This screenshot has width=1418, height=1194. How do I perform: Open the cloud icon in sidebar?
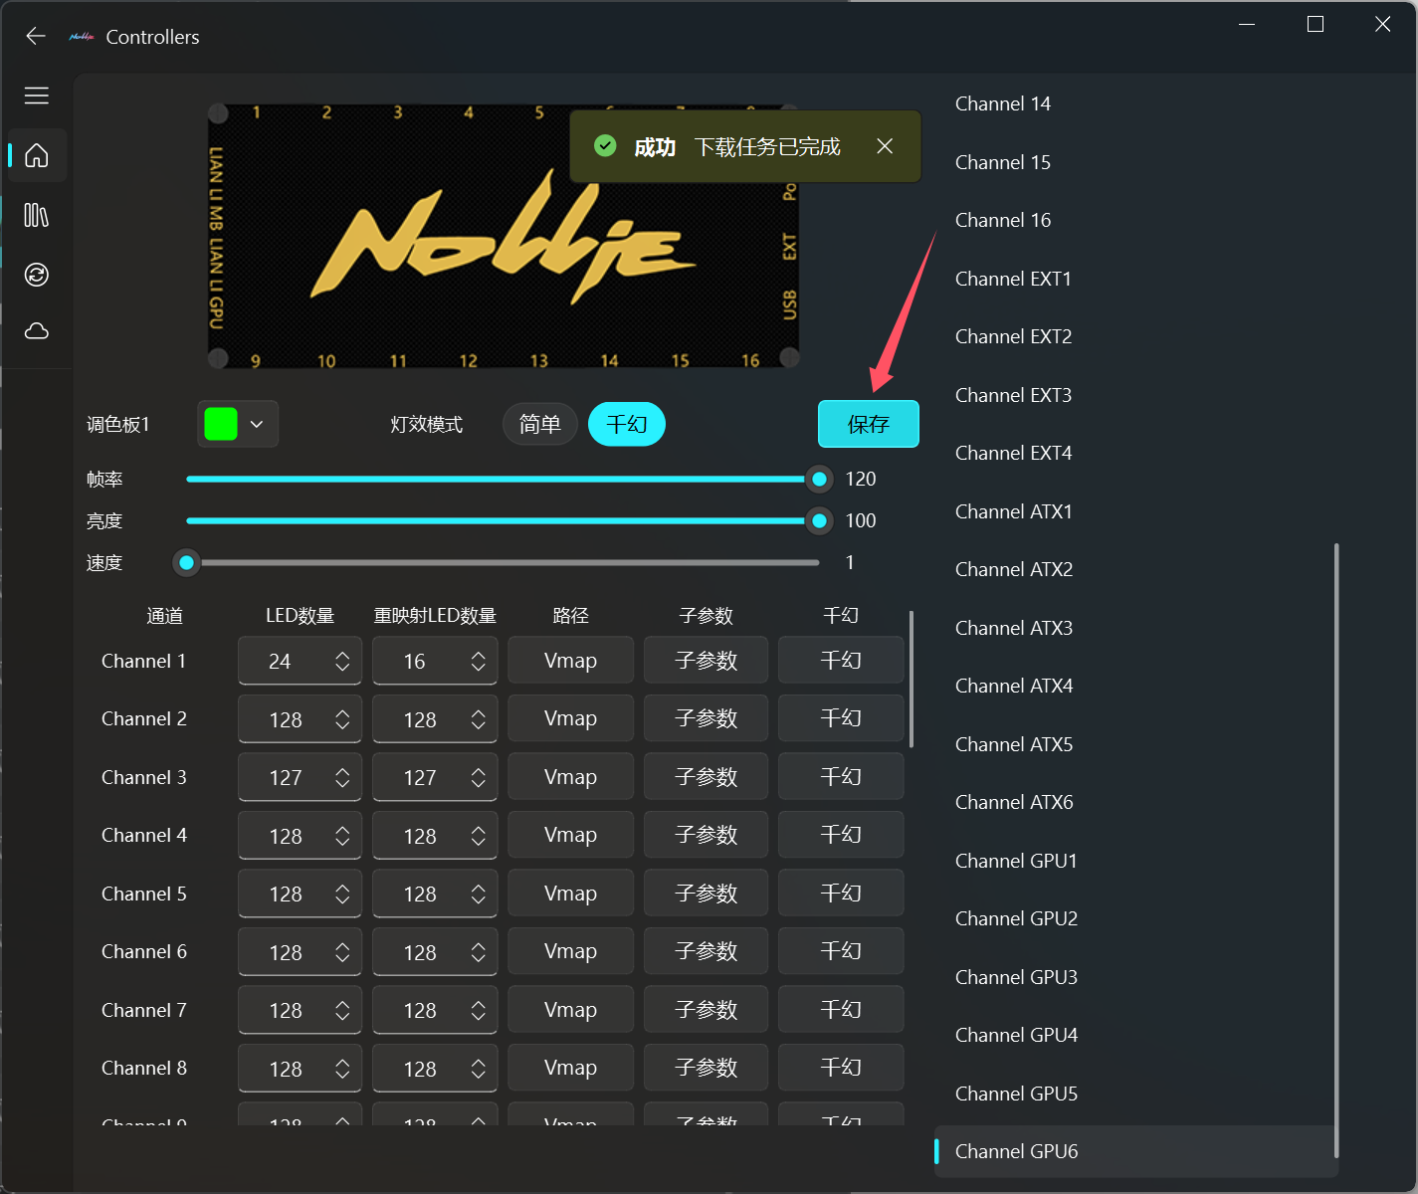[37, 331]
